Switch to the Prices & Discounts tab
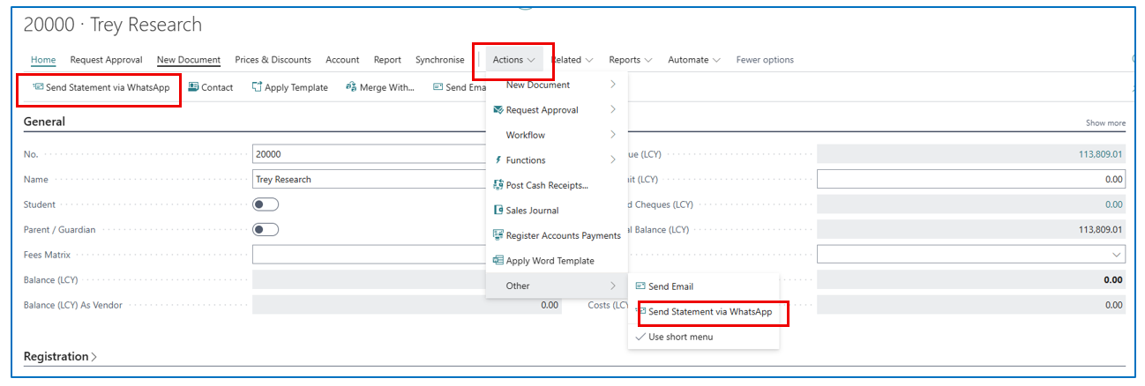The width and height of the screenshot is (1145, 386). click(x=273, y=60)
